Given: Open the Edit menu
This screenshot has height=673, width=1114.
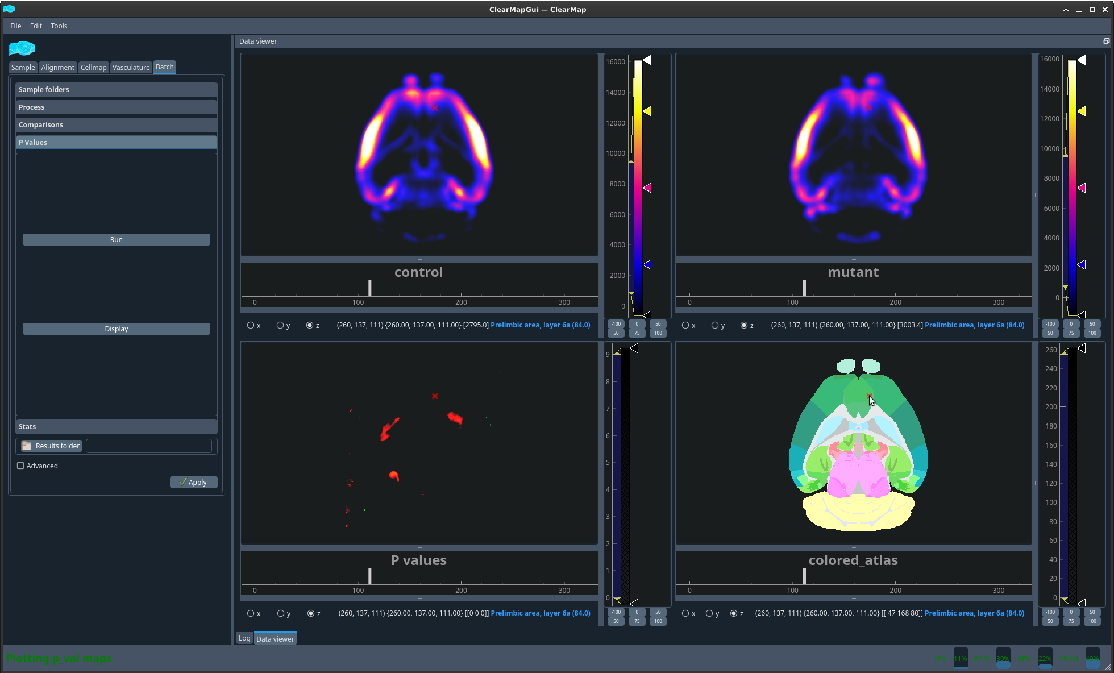Looking at the screenshot, I should coord(36,26).
